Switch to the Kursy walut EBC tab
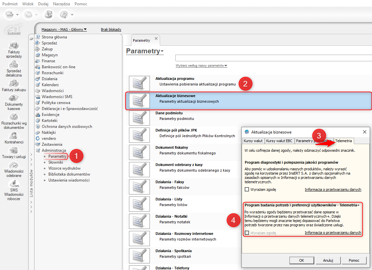The width and height of the screenshot is (372, 270). coord(279,141)
